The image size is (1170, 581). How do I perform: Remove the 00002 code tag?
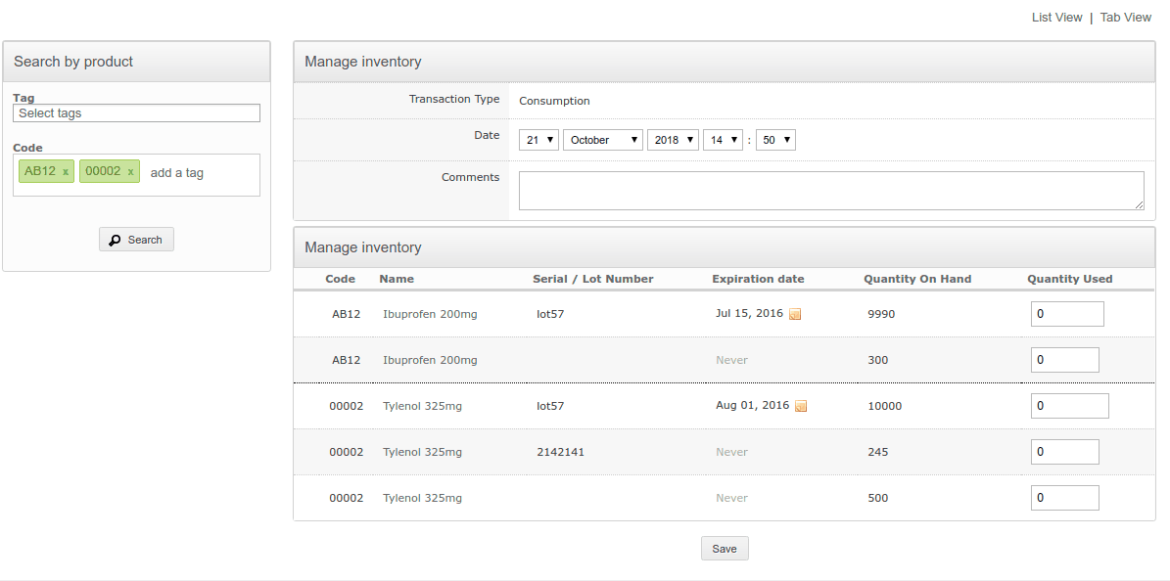(x=130, y=172)
